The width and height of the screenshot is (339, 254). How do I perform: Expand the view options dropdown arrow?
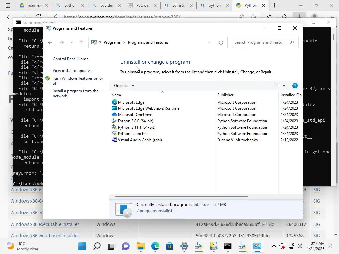284,86
